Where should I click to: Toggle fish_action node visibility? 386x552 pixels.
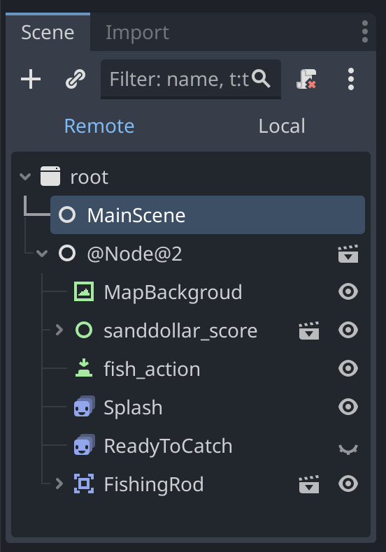pyautogui.click(x=348, y=369)
